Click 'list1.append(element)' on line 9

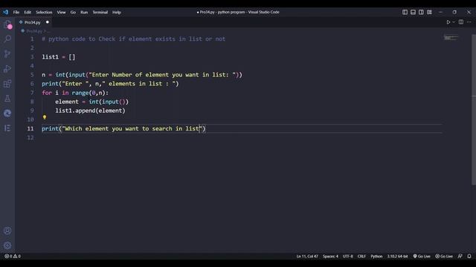[90, 111]
